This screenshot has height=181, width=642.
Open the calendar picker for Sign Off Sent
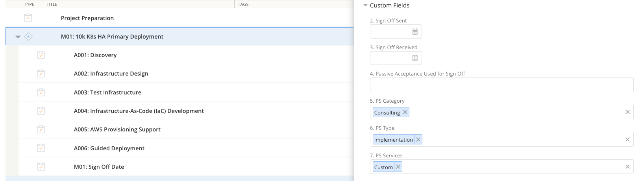pos(415,31)
